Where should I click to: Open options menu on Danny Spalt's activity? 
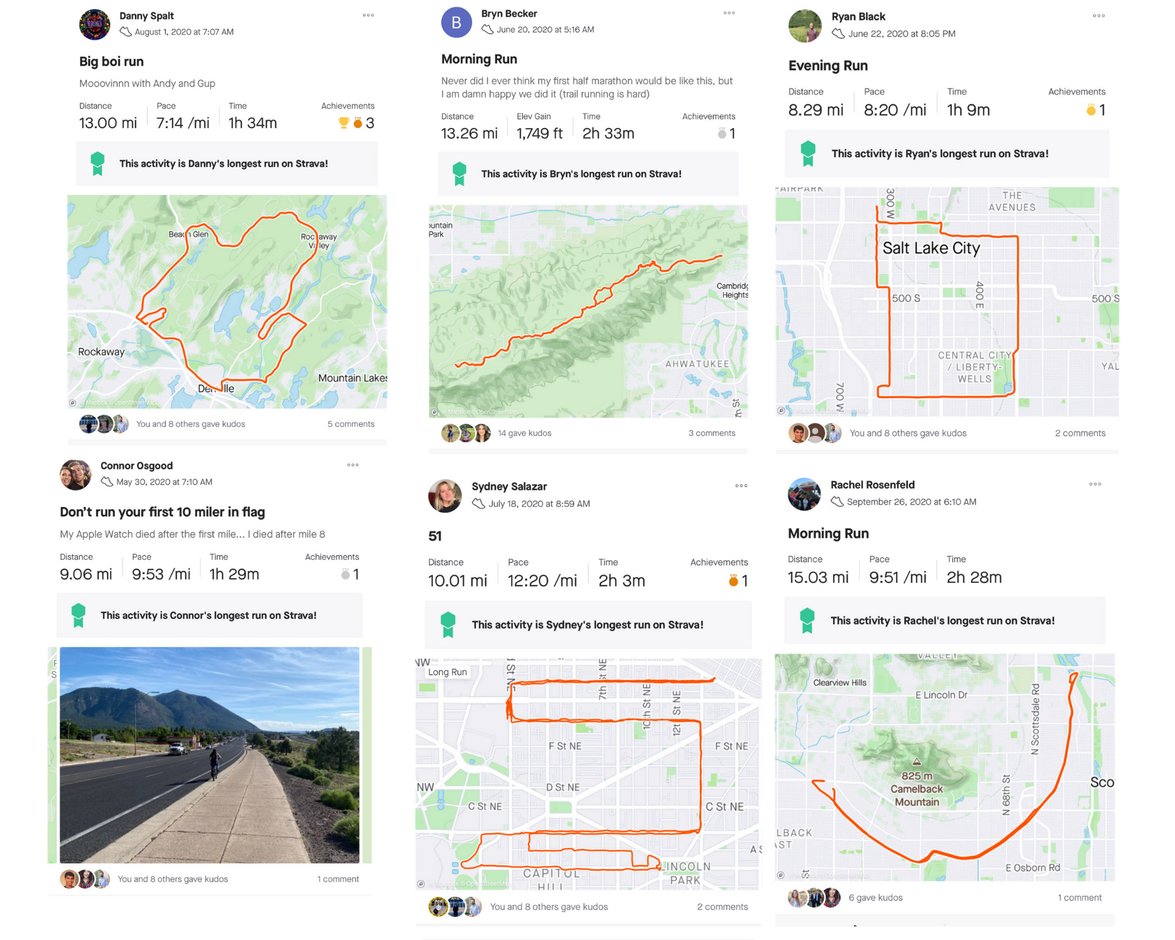[368, 15]
